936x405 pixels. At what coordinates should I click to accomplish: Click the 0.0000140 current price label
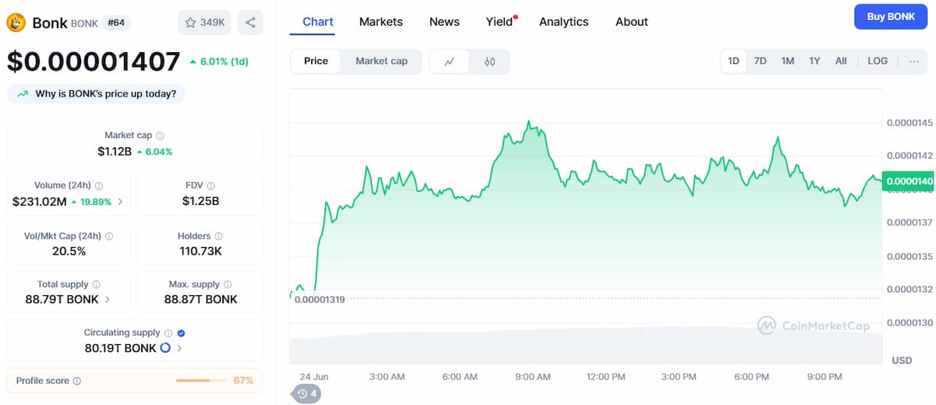click(x=908, y=181)
